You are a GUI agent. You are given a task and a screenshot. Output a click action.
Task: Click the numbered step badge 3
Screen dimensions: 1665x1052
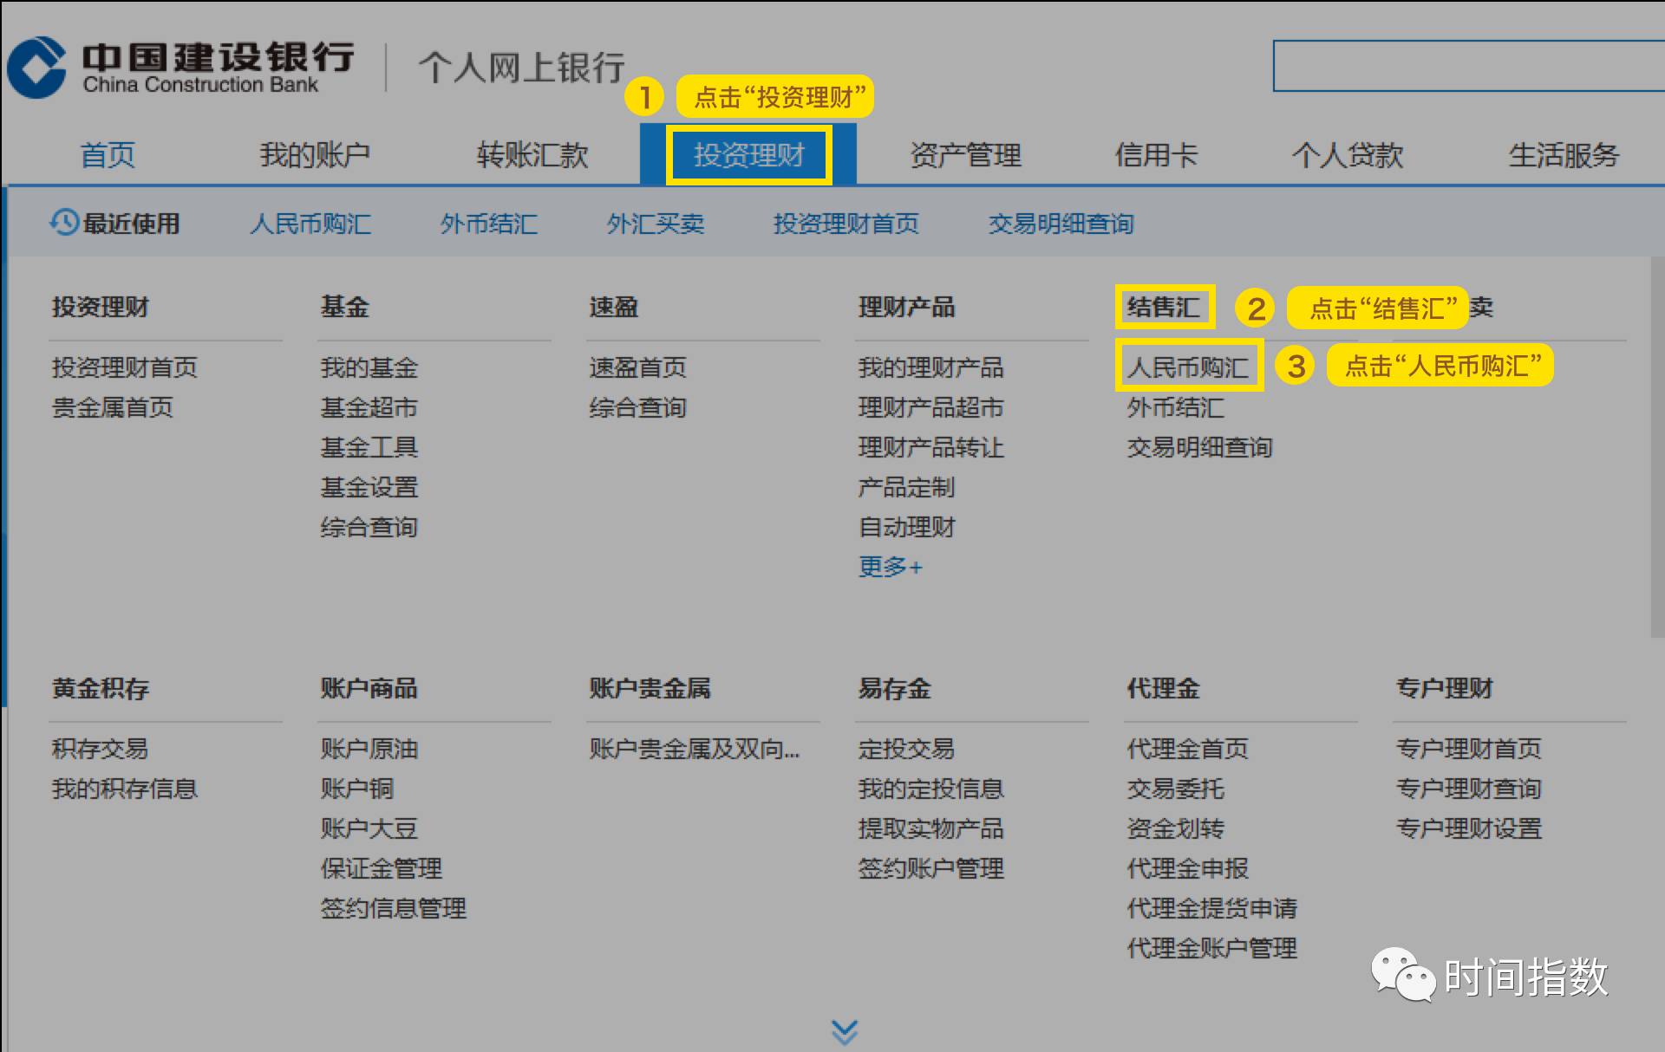(x=1297, y=366)
